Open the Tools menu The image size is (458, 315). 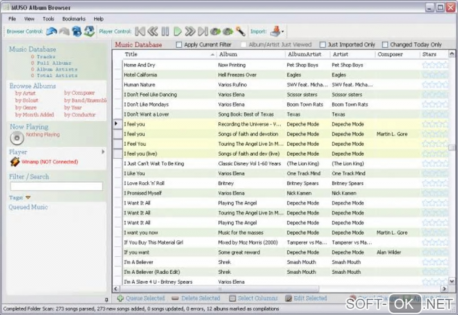48,19
